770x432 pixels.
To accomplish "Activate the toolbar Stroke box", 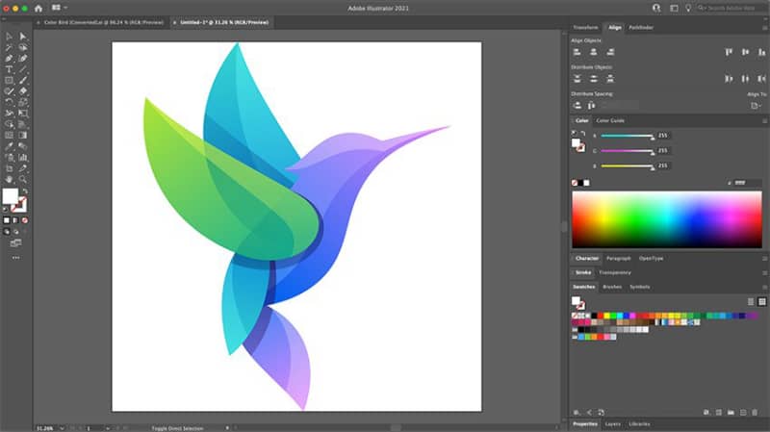I will (x=19, y=205).
